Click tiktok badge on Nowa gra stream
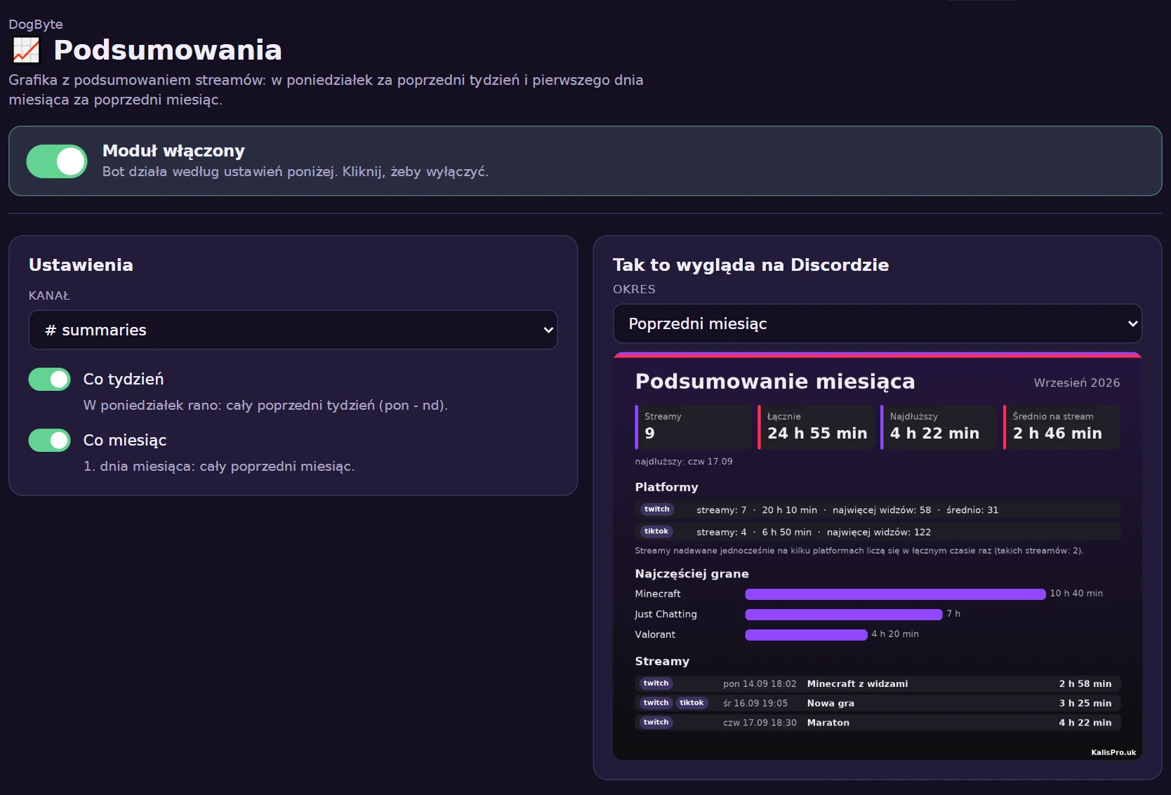This screenshot has width=1171, height=795. pos(692,702)
